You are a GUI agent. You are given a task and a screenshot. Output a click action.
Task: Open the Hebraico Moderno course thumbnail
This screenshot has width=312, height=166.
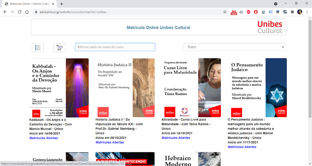tap(191, 159)
